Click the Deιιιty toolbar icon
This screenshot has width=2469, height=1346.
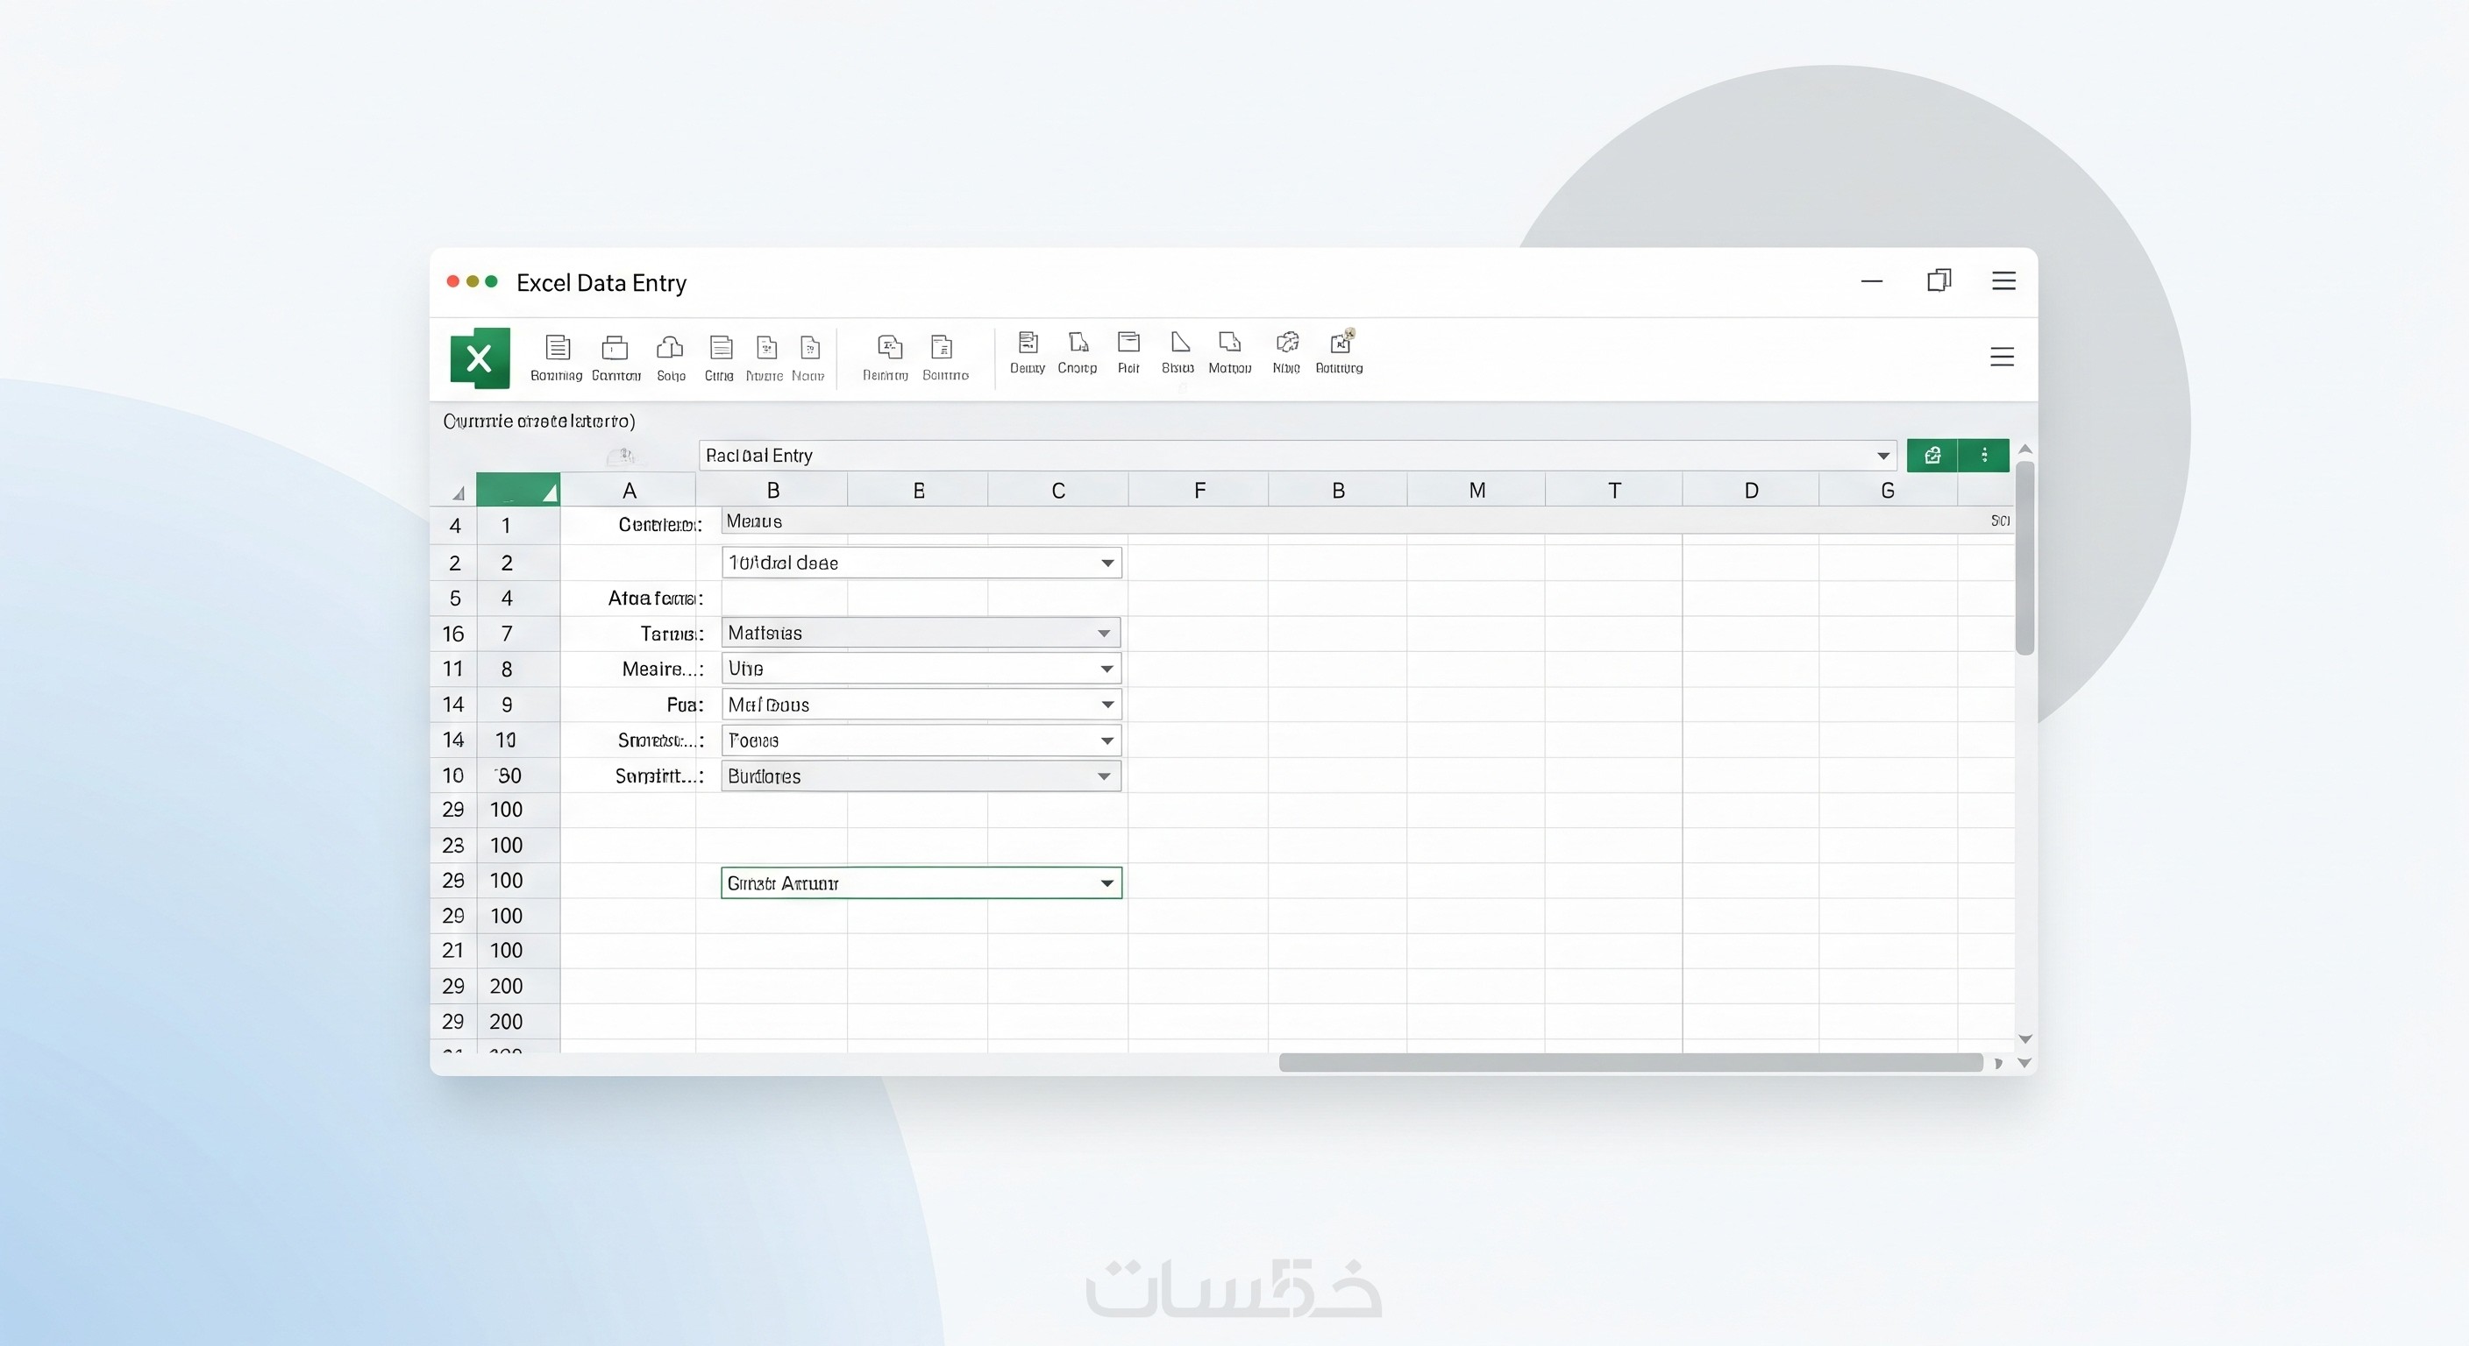(1028, 343)
